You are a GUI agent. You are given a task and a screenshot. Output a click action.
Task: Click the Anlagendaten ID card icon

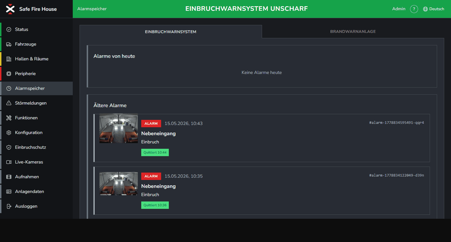point(9,192)
